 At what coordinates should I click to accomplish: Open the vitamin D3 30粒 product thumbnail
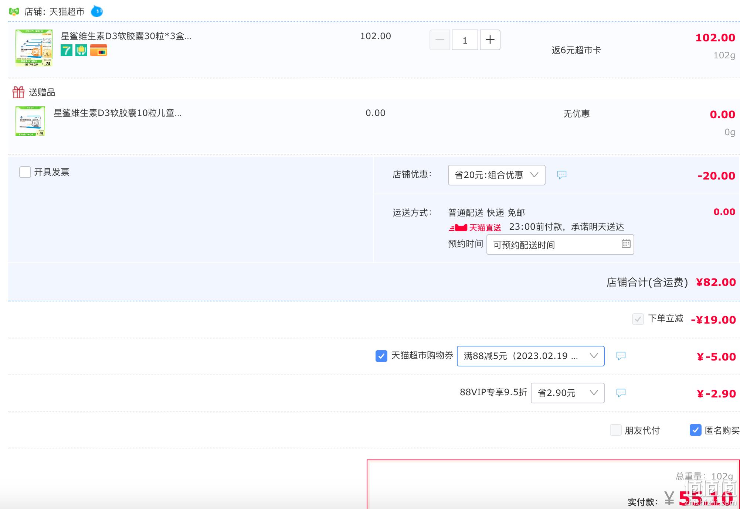34,48
